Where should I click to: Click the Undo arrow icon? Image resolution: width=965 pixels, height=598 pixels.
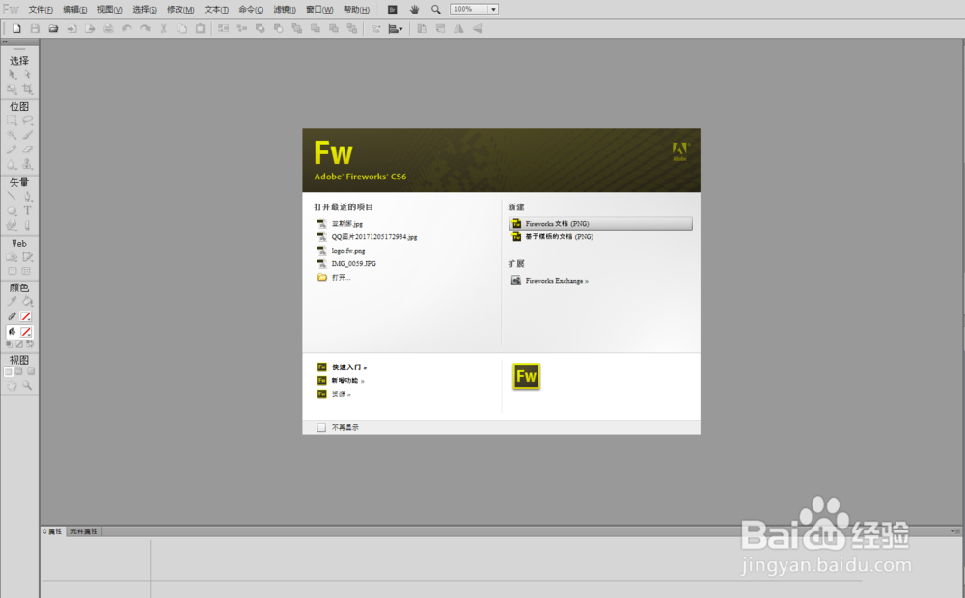tap(126, 28)
